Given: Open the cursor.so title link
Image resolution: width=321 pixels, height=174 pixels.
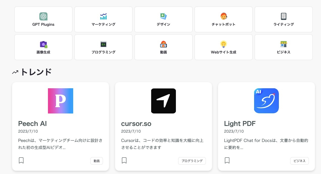Looking at the screenshot, I should point(136,124).
